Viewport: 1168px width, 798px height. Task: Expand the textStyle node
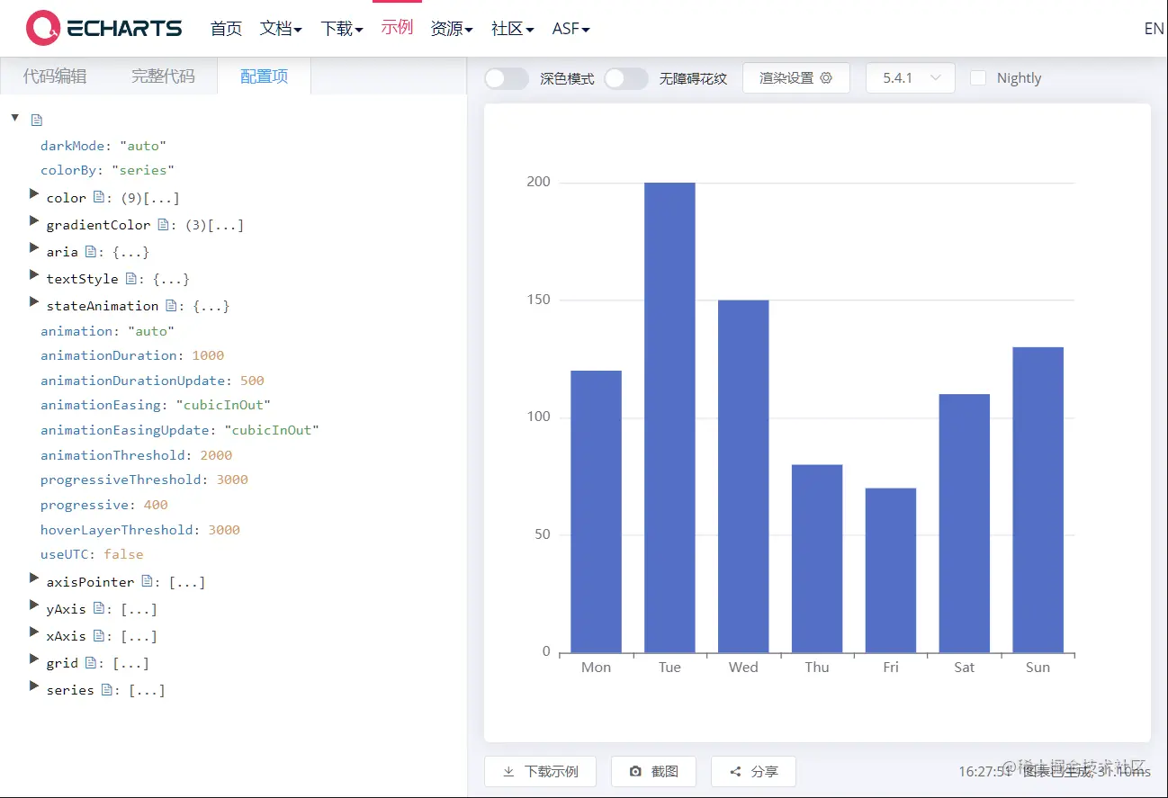[x=34, y=275]
